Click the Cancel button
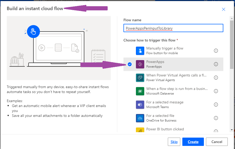This screenshot has width=235, height=149. click(217, 142)
